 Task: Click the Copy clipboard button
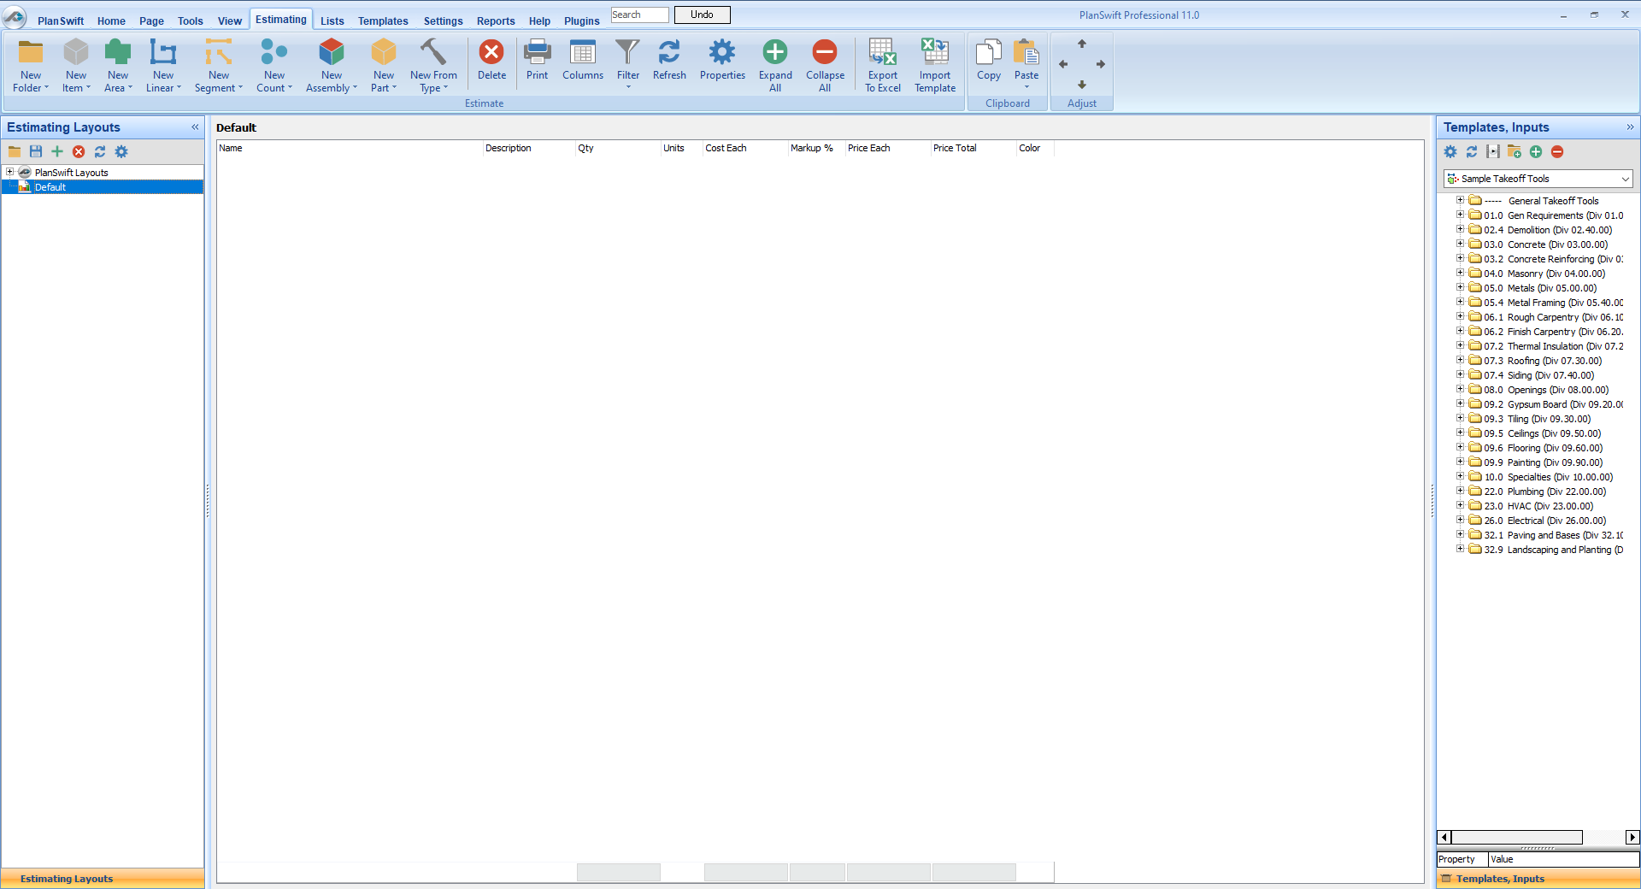(989, 59)
